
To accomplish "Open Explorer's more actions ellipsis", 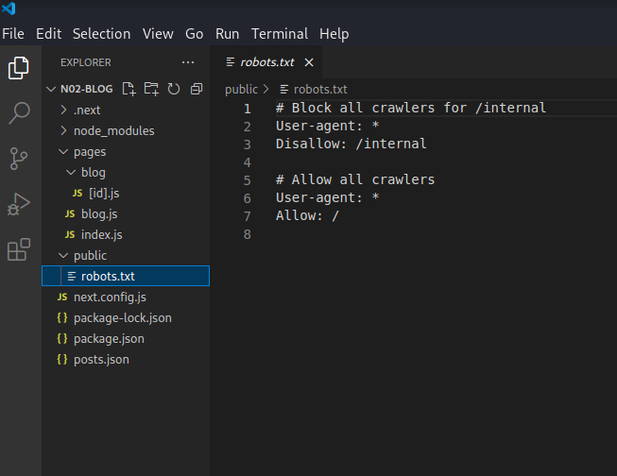I will click(x=188, y=62).
